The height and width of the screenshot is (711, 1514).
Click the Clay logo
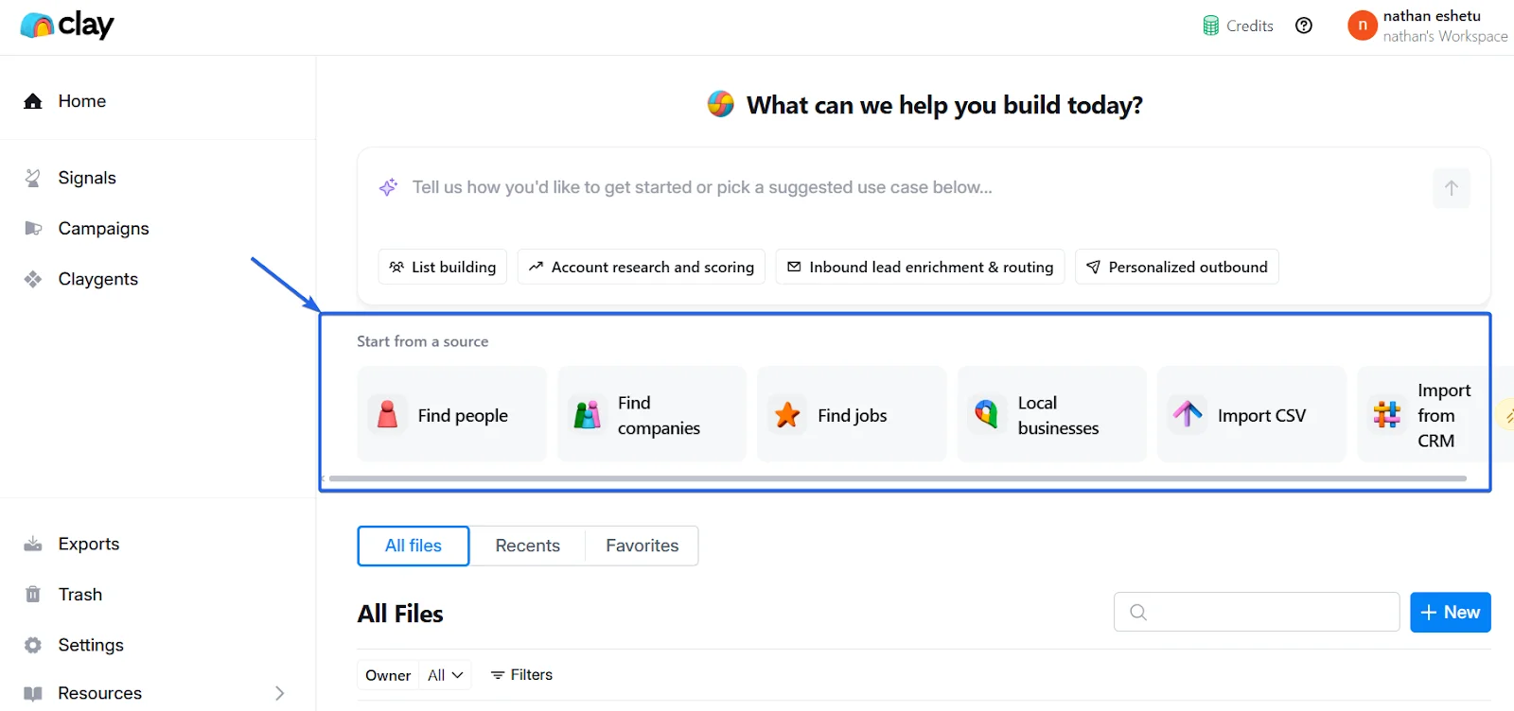click(66, 26)
